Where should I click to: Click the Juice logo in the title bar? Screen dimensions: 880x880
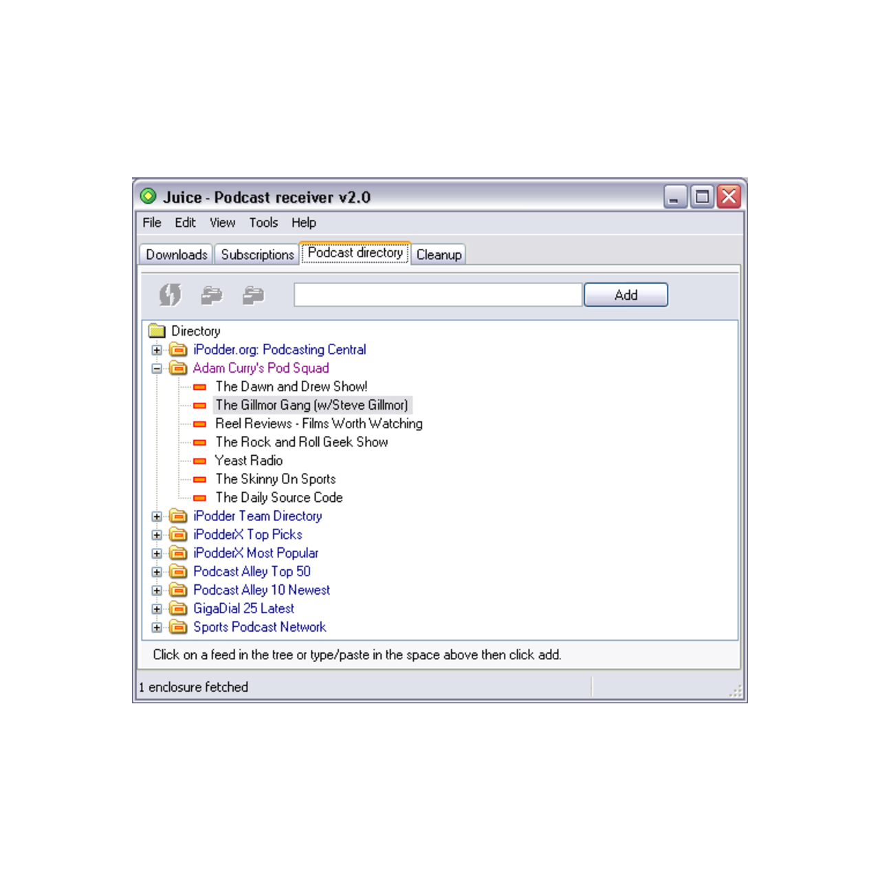click(150, 197)
